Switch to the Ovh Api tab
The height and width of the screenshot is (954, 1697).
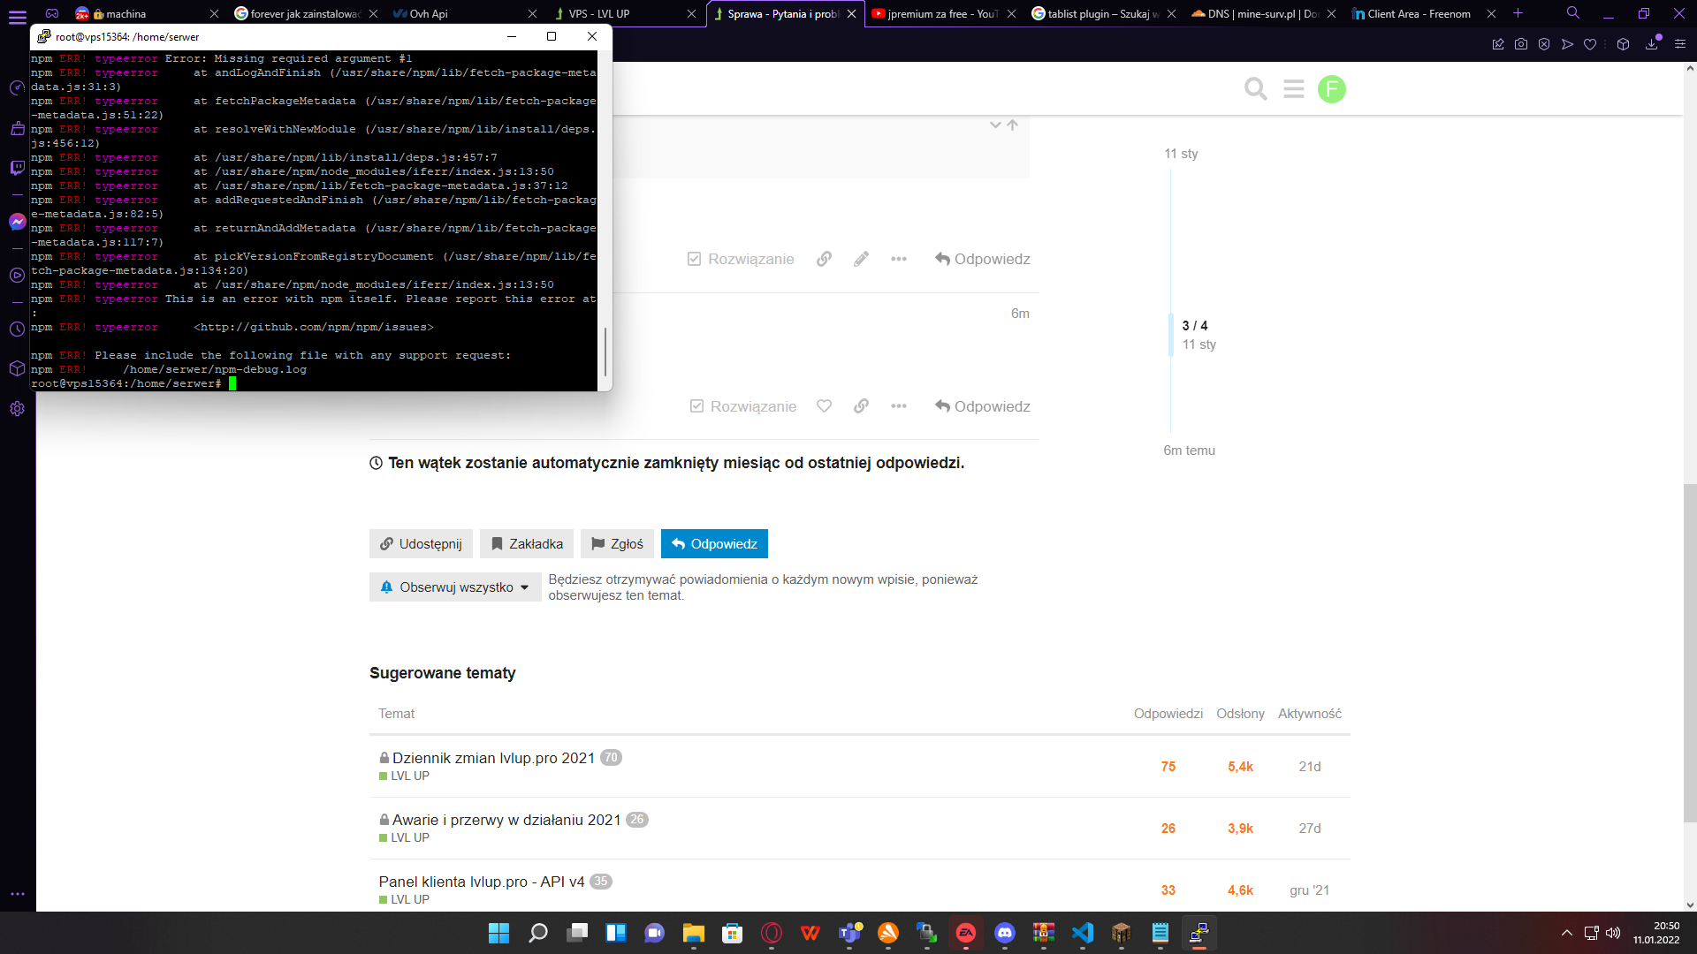429,13
